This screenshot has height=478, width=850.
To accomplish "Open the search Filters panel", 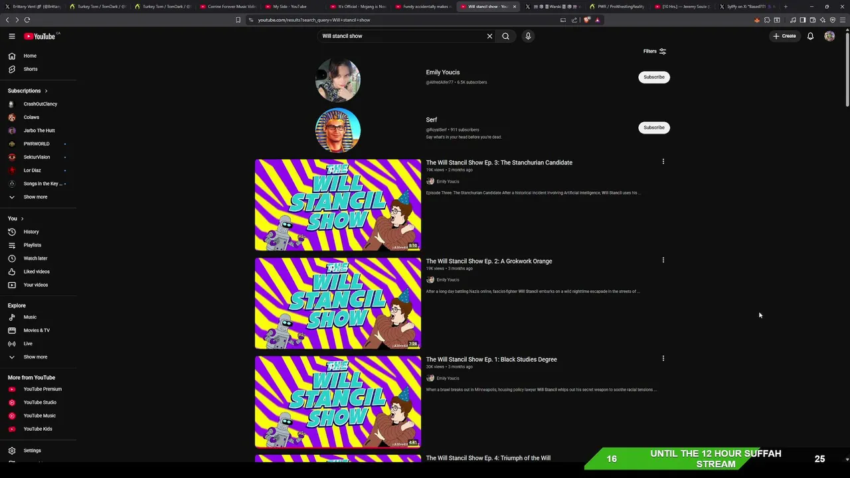I will tap(654, 51).
